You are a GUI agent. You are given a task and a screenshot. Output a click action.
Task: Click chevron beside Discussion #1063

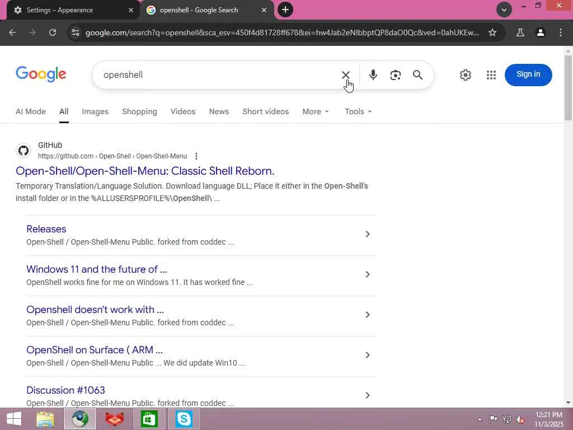368,395
